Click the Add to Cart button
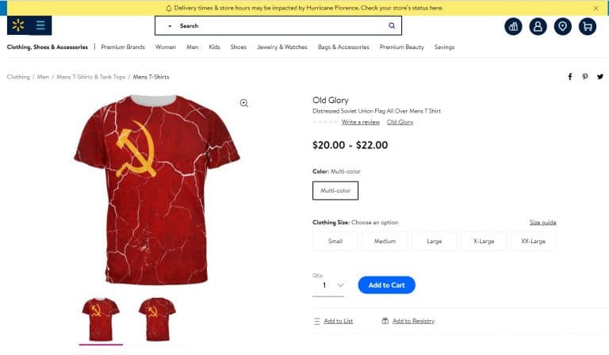Screen dimensions: 609x355 (386, 285)
